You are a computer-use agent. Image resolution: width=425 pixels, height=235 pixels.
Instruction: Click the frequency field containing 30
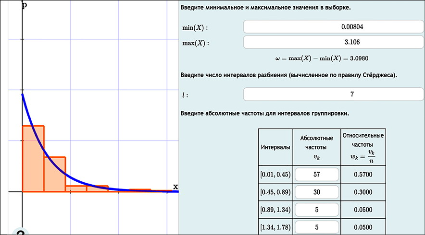pos(316,192)
